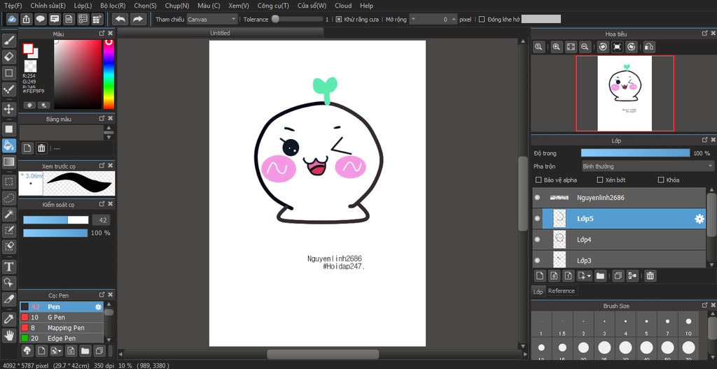
Task: Click the share/export icon in toolbar
Action: (x=27, y=19)
